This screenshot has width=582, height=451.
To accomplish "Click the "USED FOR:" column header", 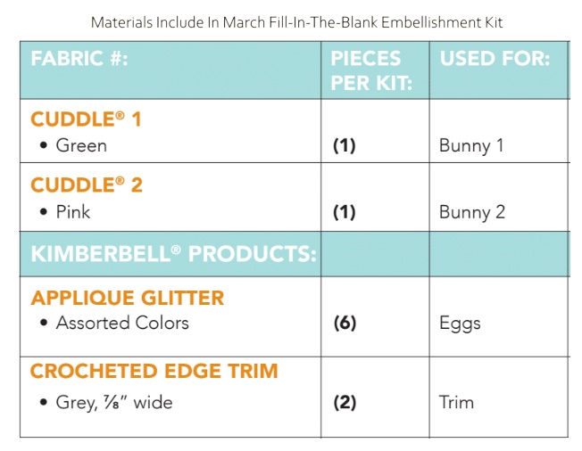I will [x=495, y=60].
